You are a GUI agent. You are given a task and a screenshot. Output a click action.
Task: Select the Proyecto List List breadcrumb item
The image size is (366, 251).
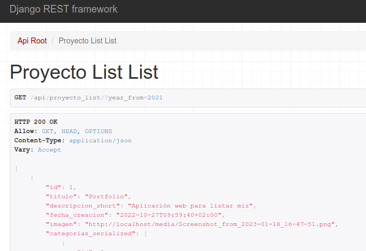87,41
